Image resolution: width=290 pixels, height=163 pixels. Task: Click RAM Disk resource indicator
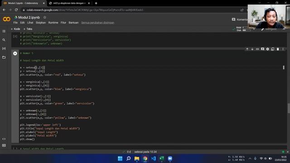point(243,29)
